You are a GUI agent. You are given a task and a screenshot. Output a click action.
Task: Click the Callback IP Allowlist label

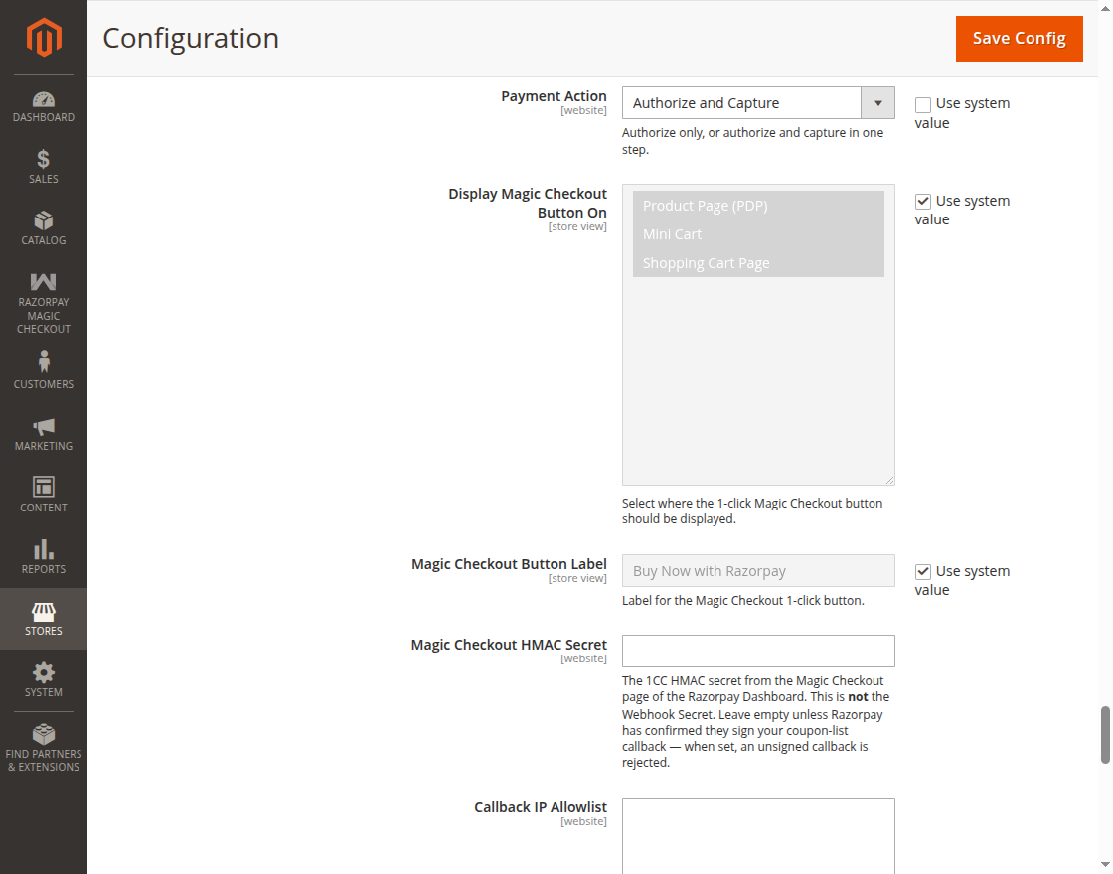pyautogui.click(x=541, y=807)
